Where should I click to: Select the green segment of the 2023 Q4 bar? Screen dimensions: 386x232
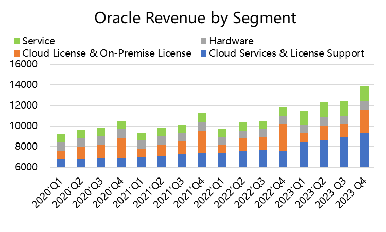(x=364, y=94)
